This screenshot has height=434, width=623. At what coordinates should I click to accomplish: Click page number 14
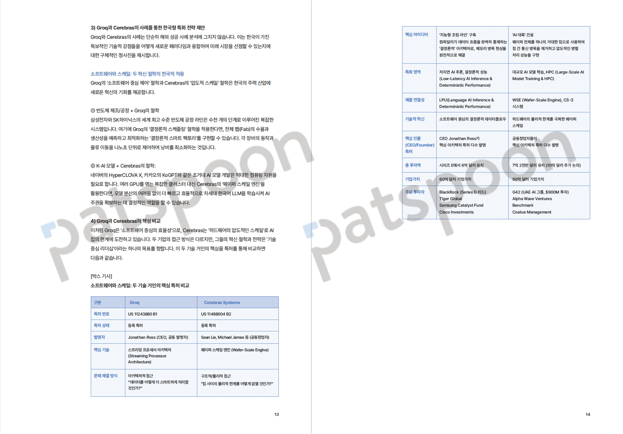coord(587,414)
